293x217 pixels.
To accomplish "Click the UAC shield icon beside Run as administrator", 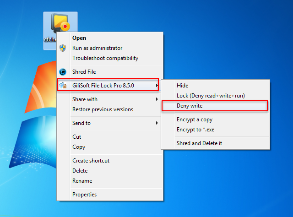I will (x=63, y=48).
